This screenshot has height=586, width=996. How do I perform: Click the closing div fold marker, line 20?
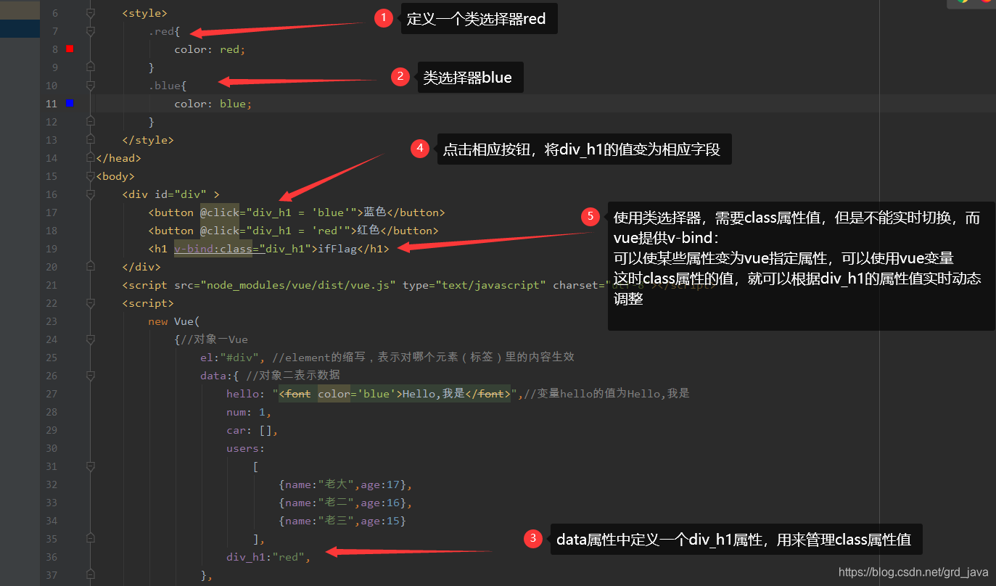click(x=91, y=267)
